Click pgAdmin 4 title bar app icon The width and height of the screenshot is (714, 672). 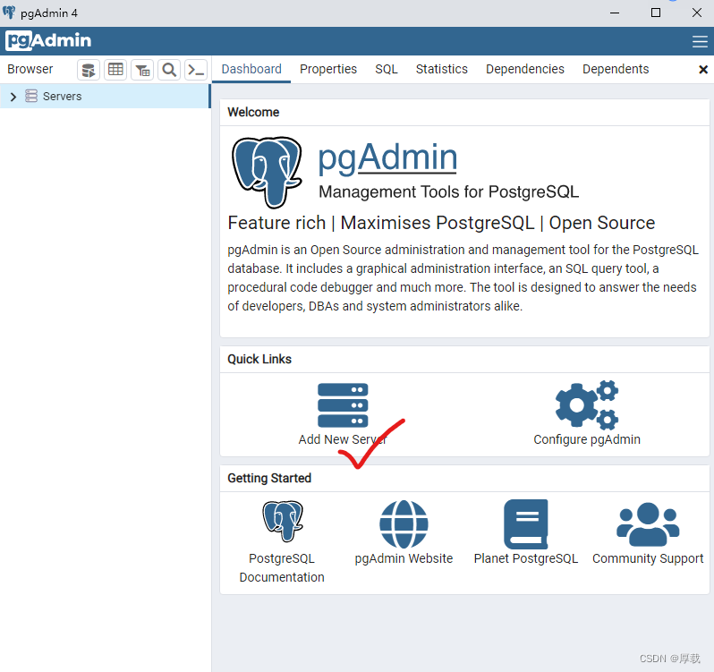[9, 13]
